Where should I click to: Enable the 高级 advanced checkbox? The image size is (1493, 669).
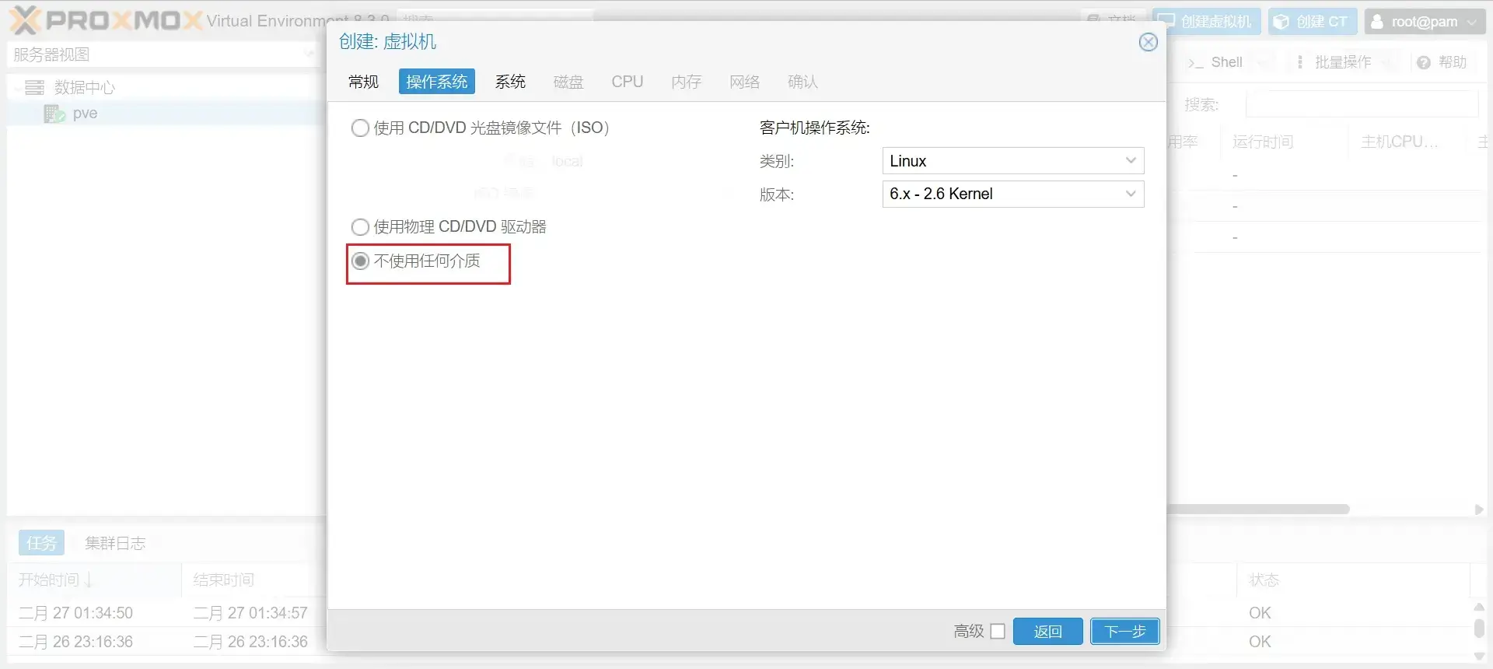click(998, 631)
